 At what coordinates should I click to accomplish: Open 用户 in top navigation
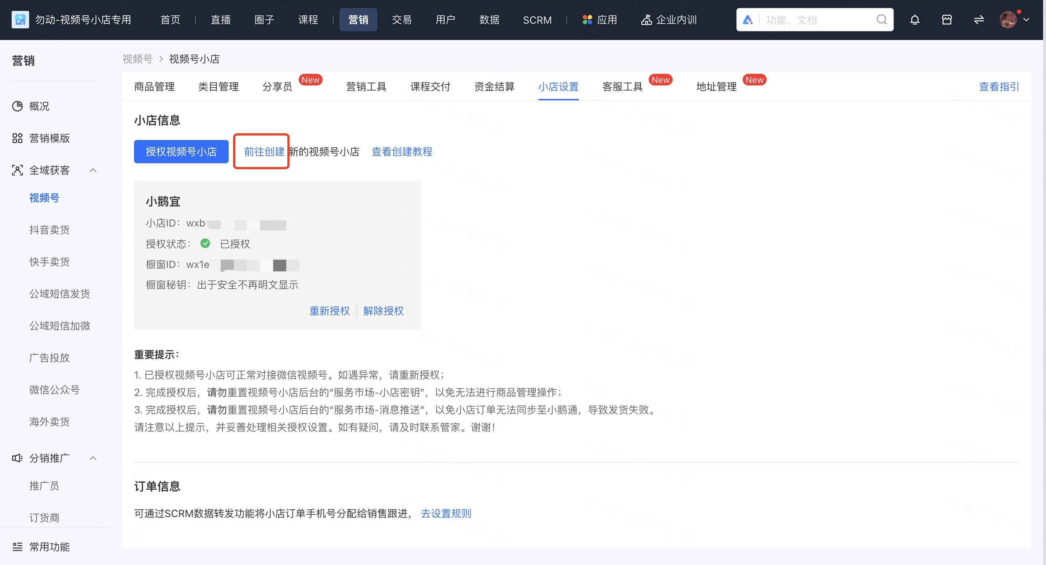[445, 20]
